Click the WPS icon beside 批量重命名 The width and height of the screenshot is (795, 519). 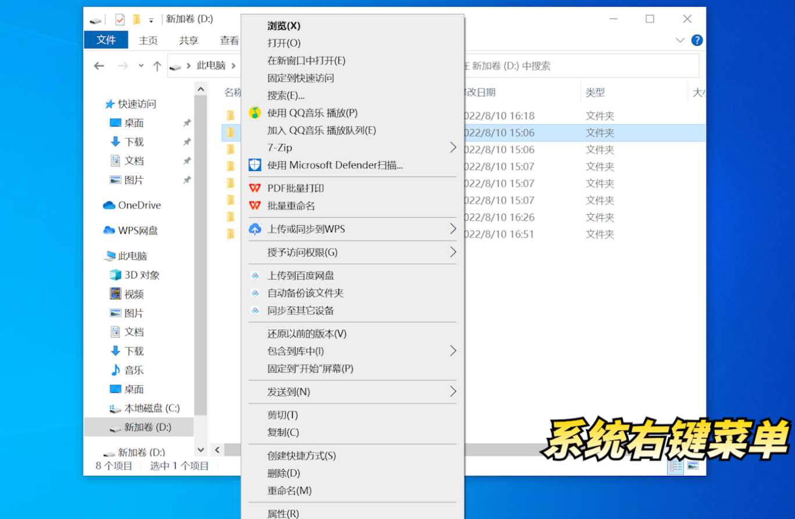255,206
